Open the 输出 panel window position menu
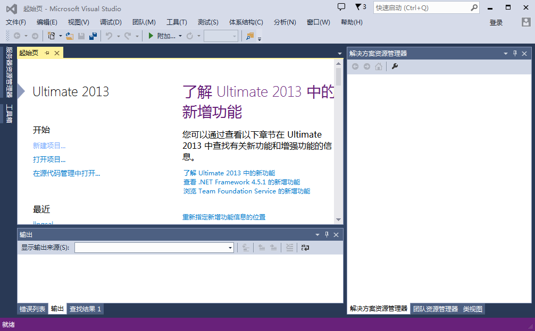Image resolution: width=535 pixels, height=331 pixels. [x=317, y=234]
